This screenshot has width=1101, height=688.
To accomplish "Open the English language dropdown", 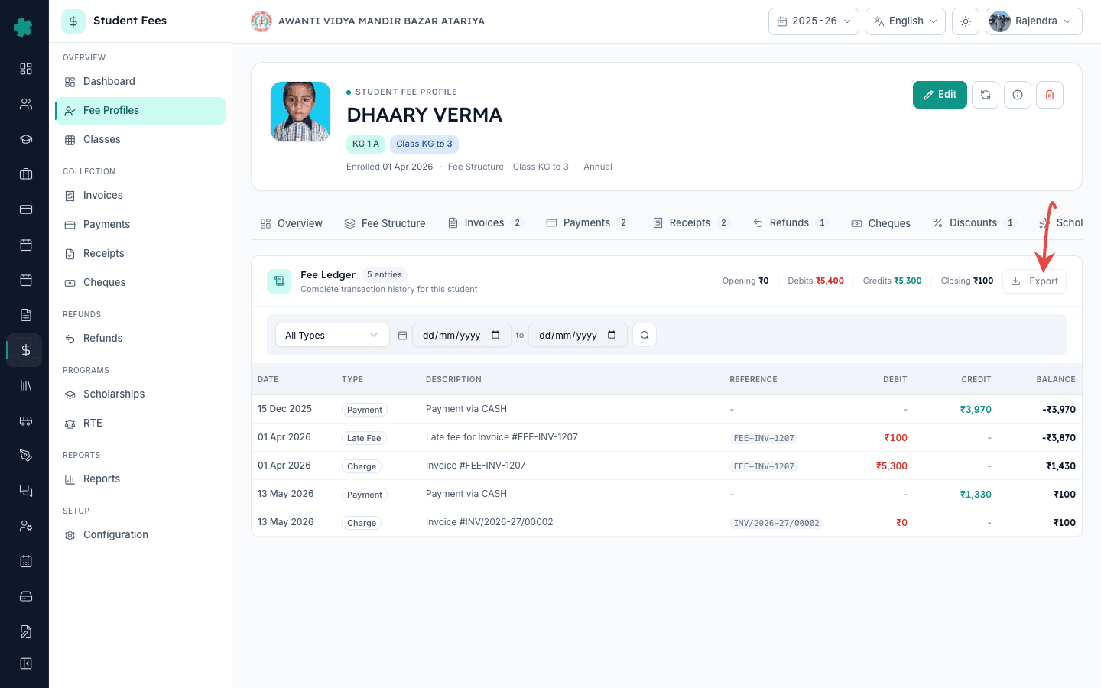I will pos(905,21).
